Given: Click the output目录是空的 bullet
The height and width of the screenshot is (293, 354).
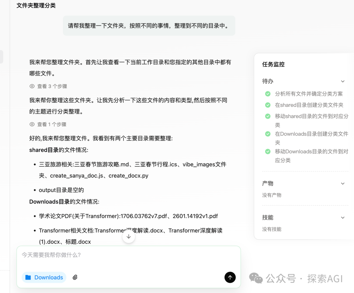Looking at the screenshot, I should (x=61, y=190).
